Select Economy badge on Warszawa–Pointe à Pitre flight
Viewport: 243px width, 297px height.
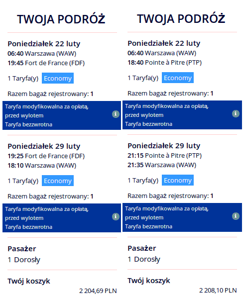(178, 78)
